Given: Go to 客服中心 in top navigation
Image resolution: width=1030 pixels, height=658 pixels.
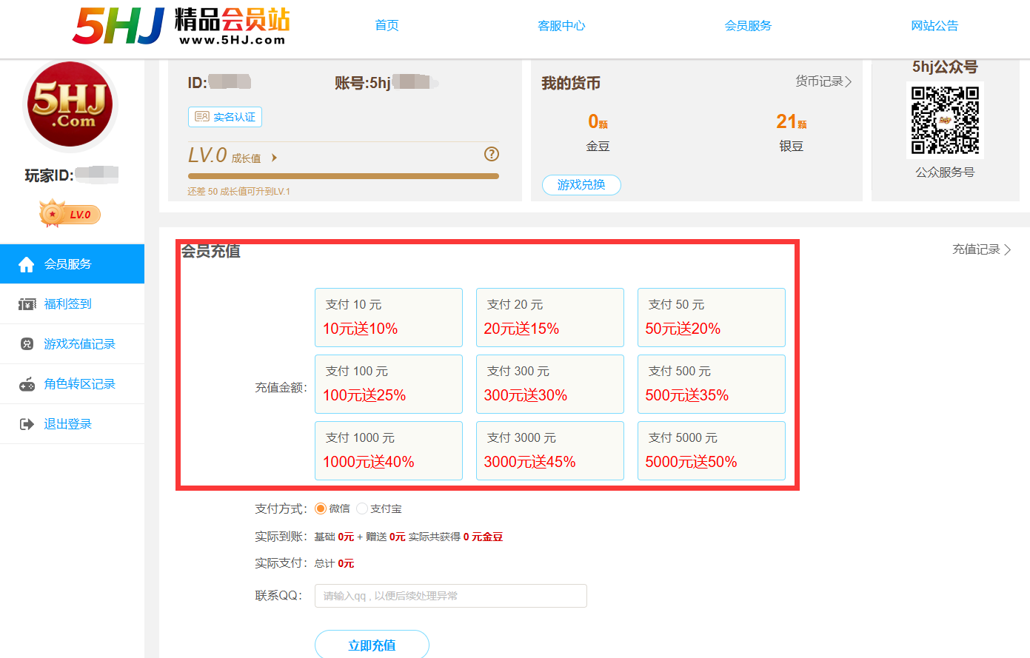Looking at the screenshot, I should click(x=561, y=26).
